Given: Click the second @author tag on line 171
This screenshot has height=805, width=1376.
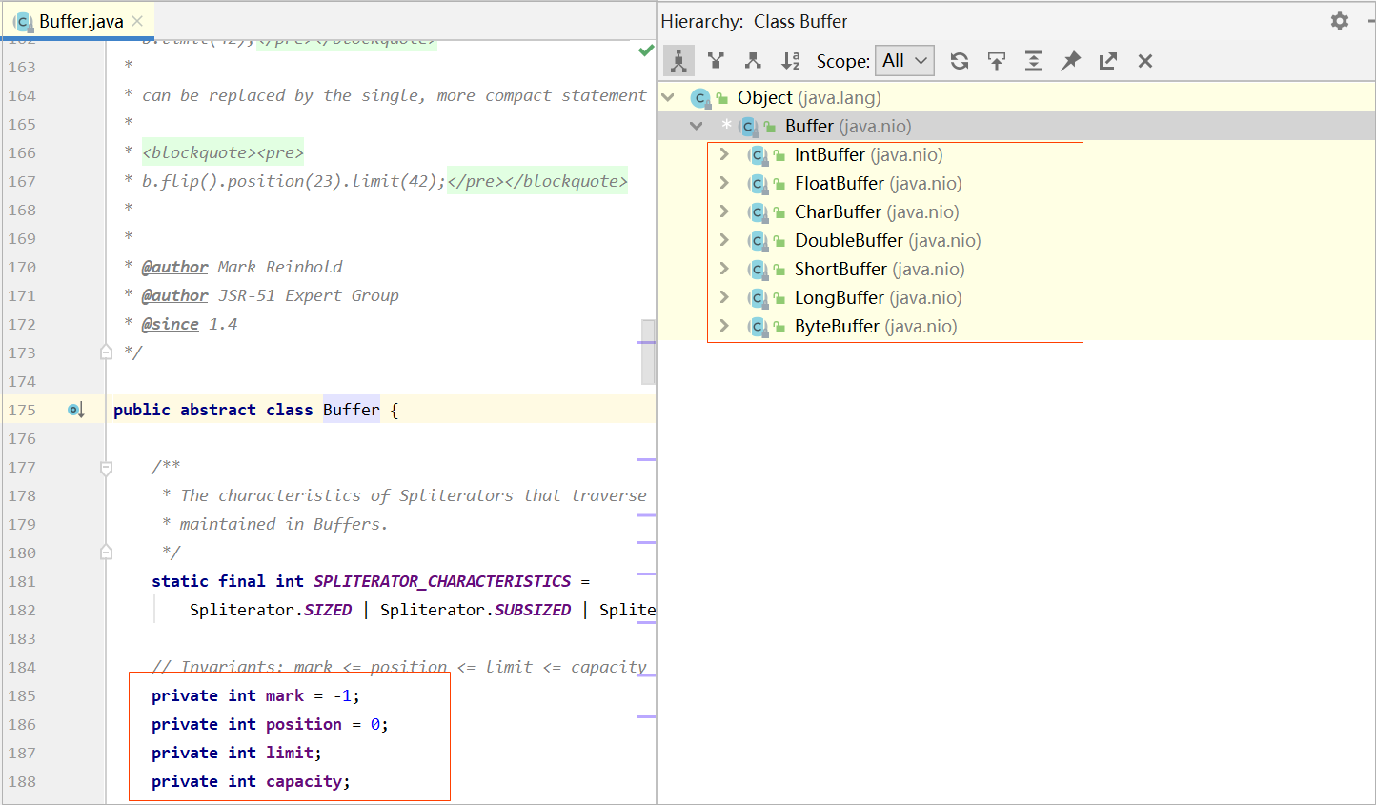Looking at the screenshot, I should (175, 295).
